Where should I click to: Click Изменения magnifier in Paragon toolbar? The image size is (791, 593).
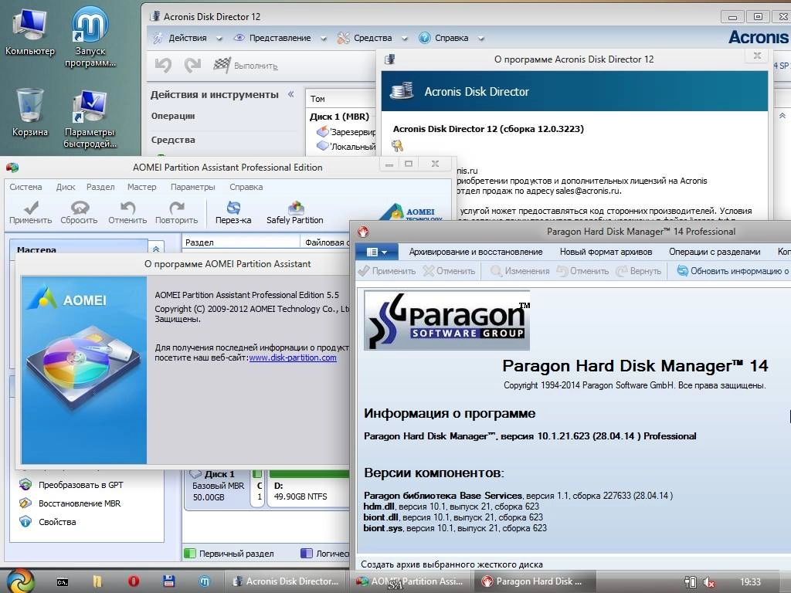(520, 271)
